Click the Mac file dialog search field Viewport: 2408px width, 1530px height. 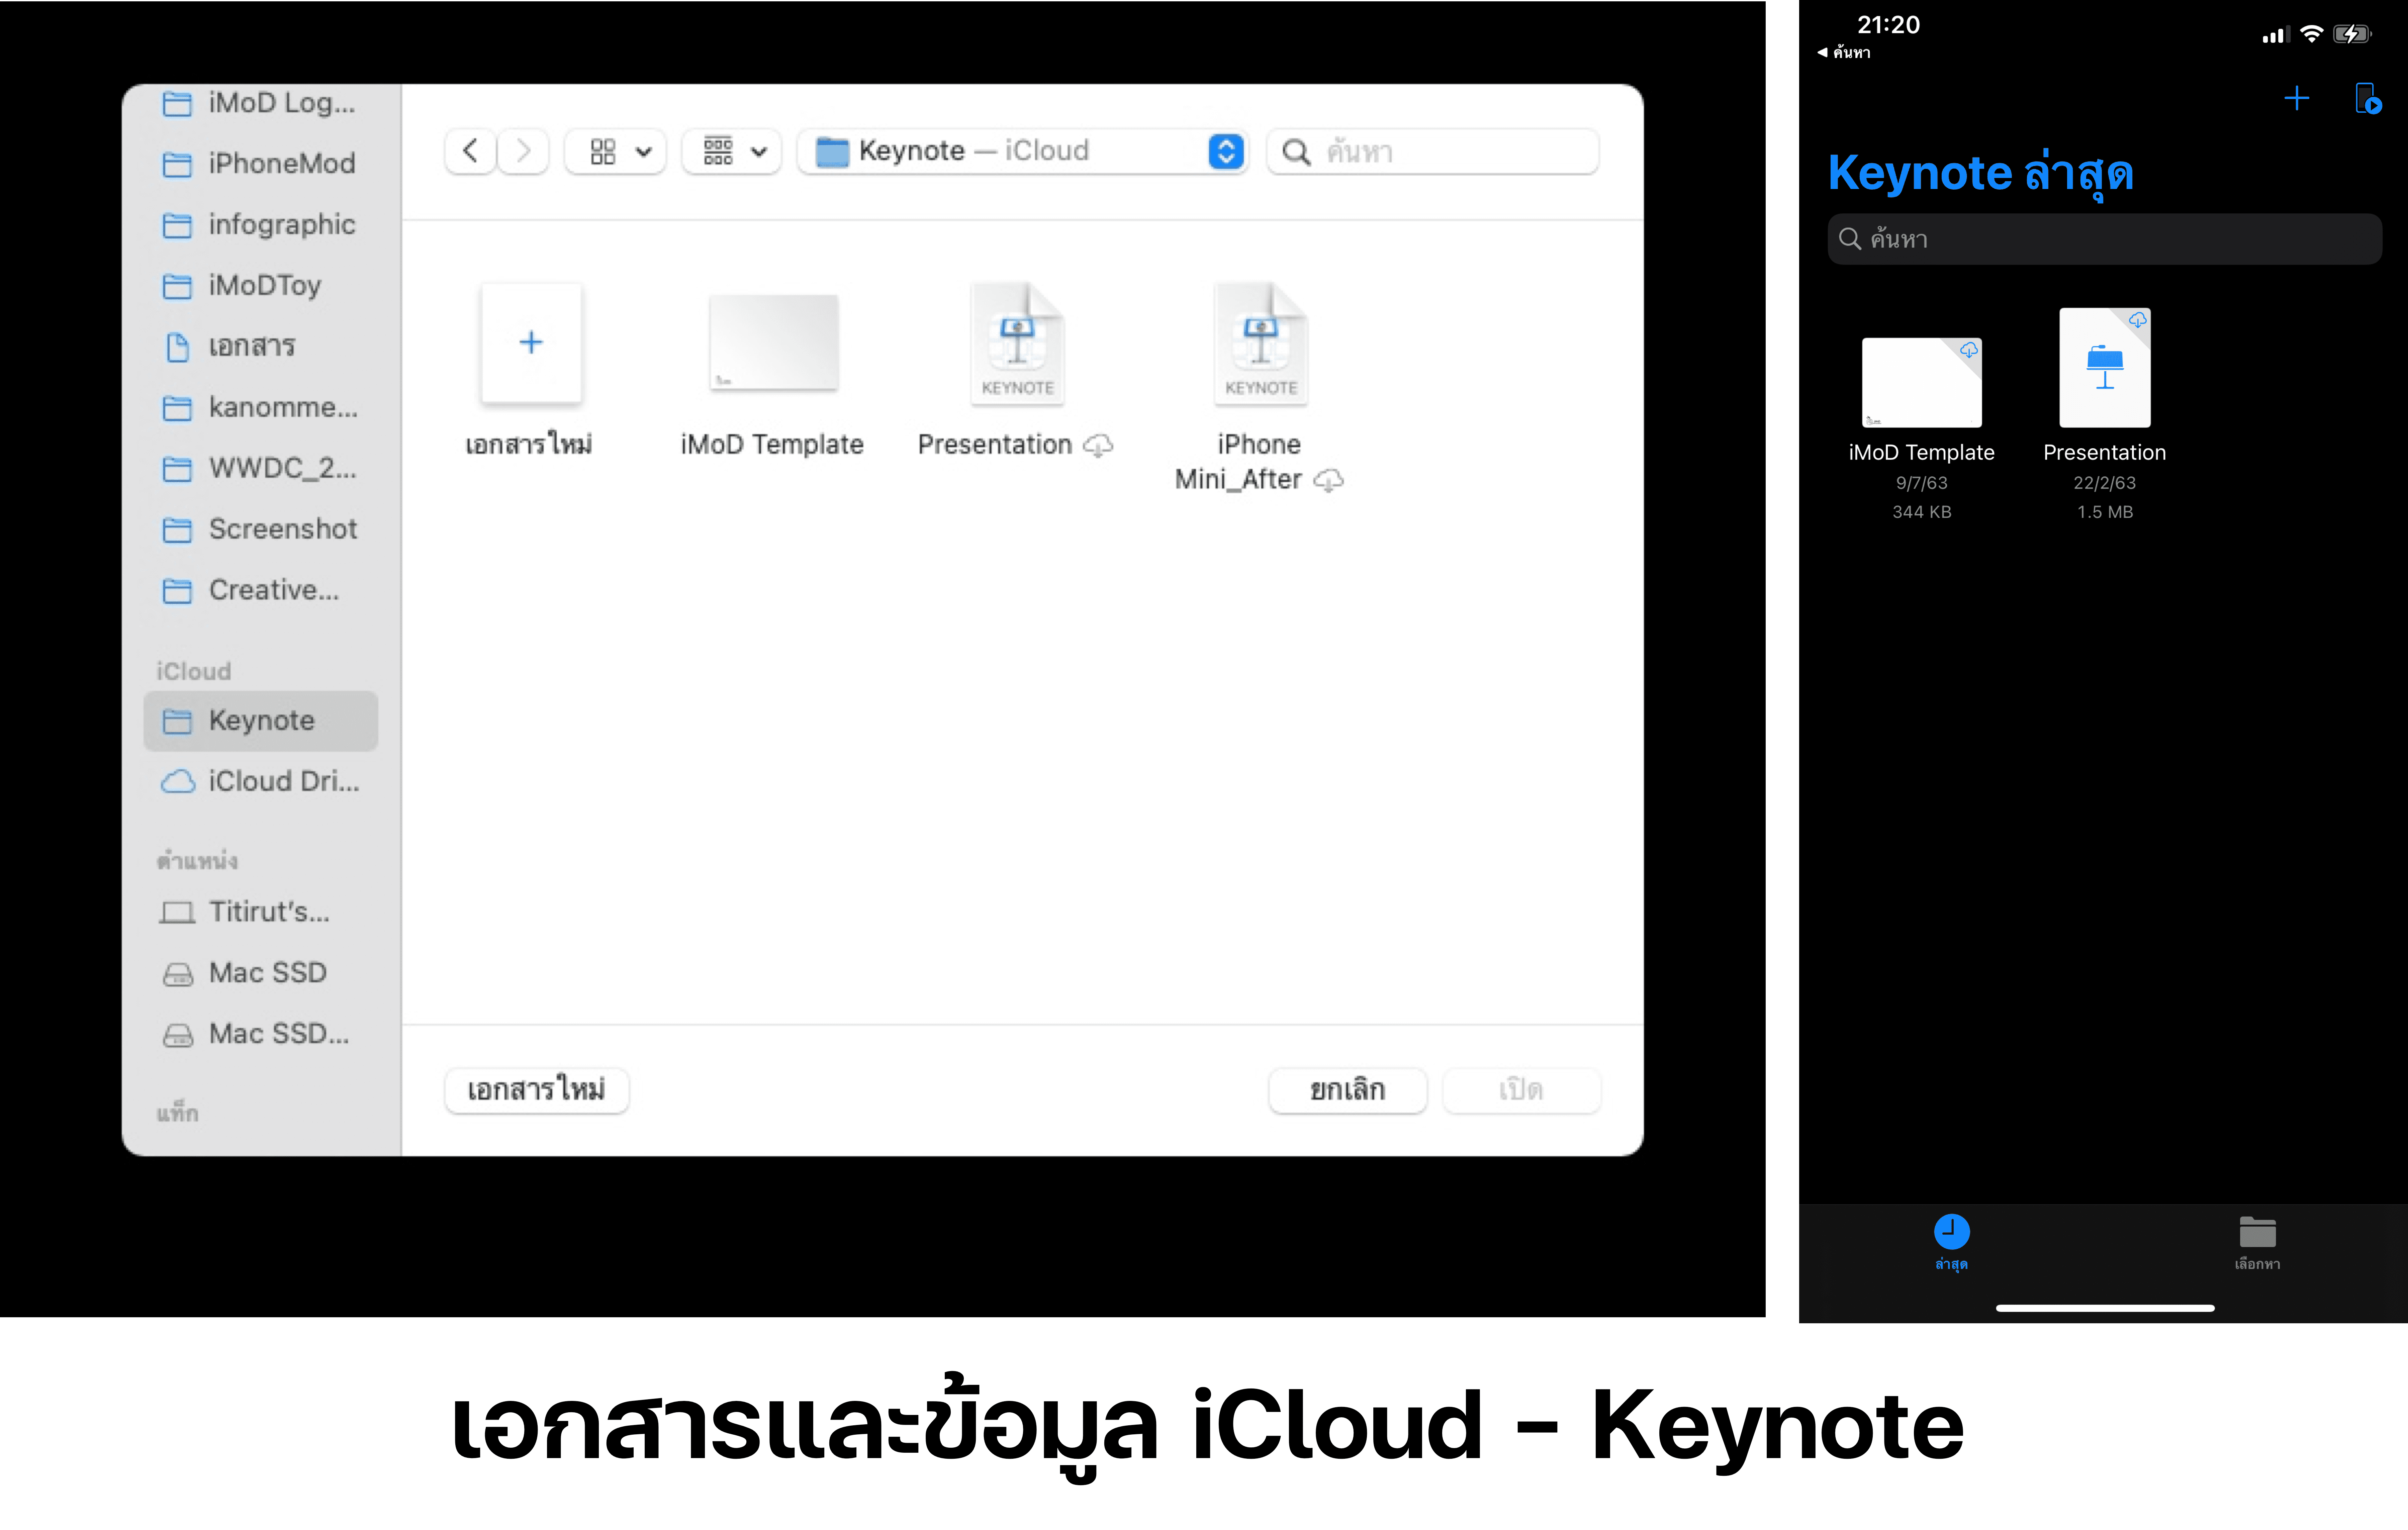(1433, 151)
